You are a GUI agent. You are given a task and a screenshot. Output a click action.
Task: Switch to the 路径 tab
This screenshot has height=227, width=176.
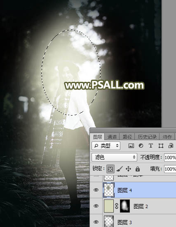pyautogui.click(x=127, y=137)
